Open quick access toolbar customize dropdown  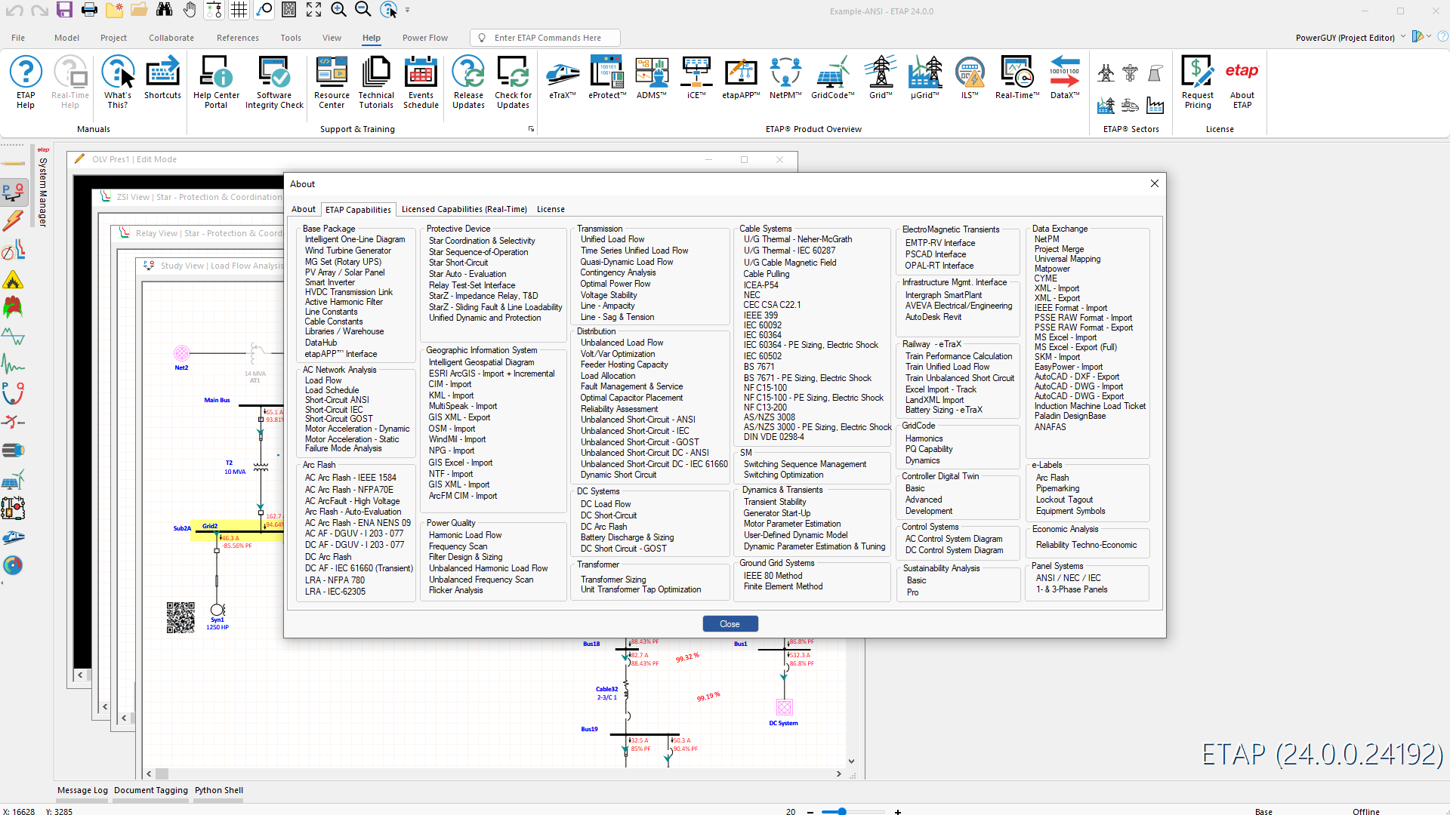[408, 11]
